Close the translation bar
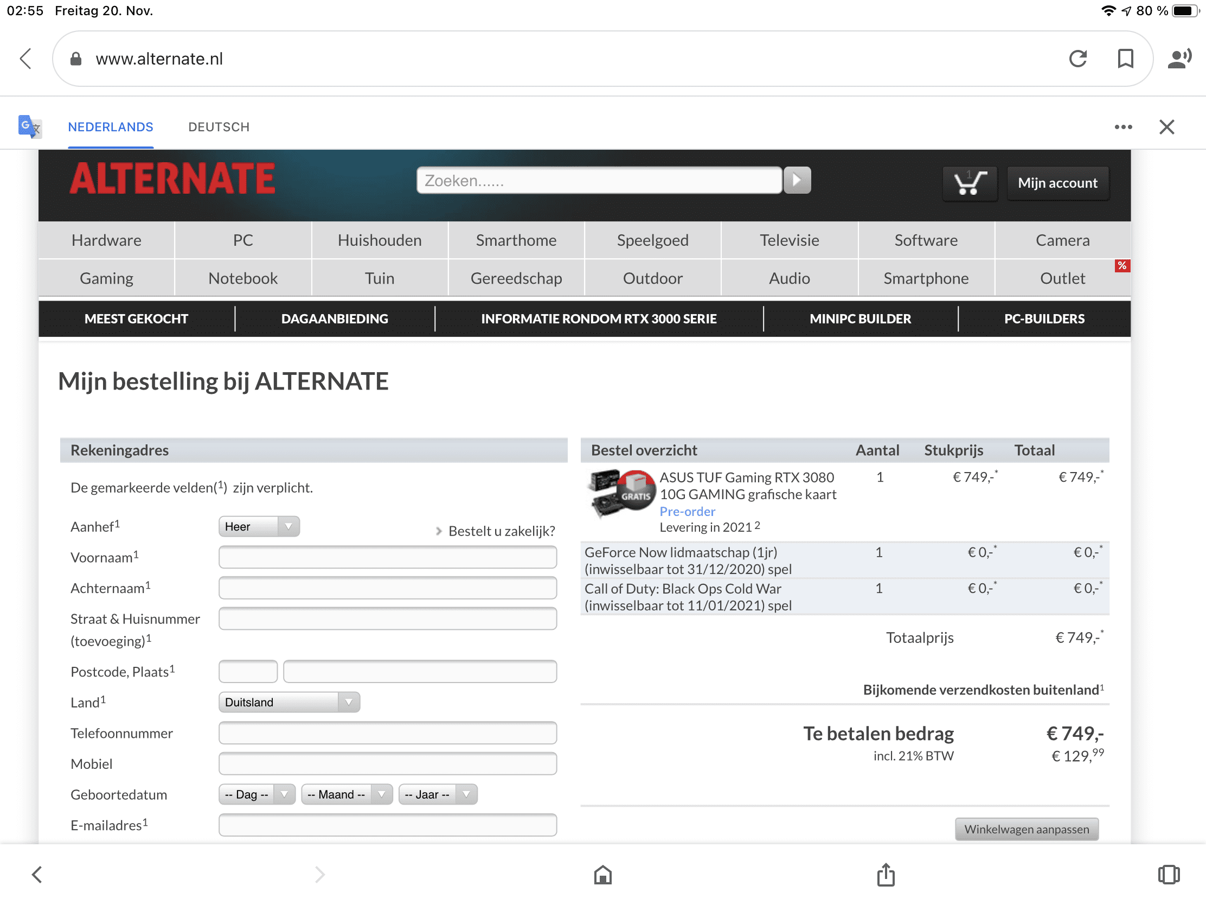Screen dimensions: 1206x905 coord(1166,126)
